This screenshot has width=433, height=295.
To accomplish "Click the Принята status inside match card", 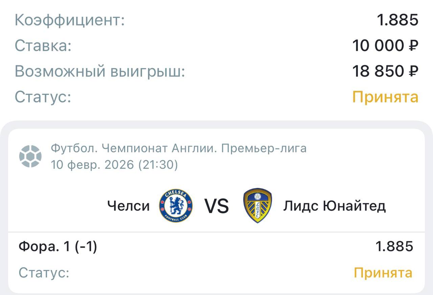I will 383,273.
